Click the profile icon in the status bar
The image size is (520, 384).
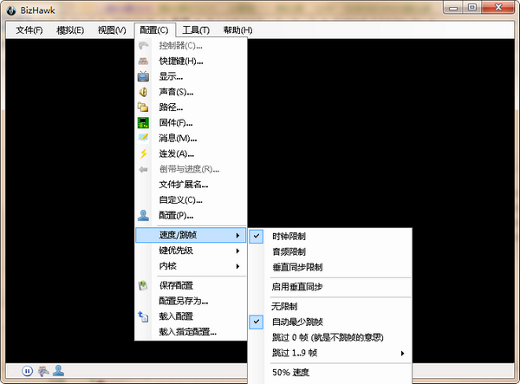pos(59,371)
